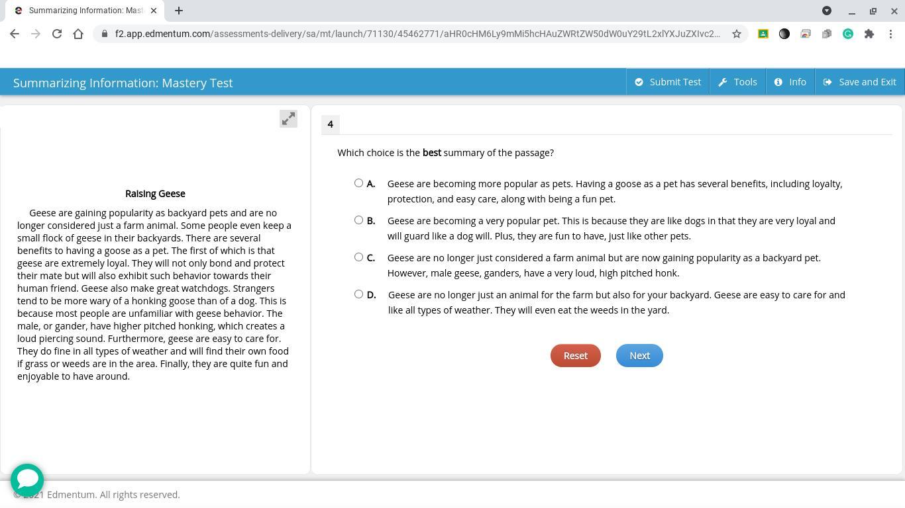
Task: Close the Summarizing Information tab
Action: (154, 11)
